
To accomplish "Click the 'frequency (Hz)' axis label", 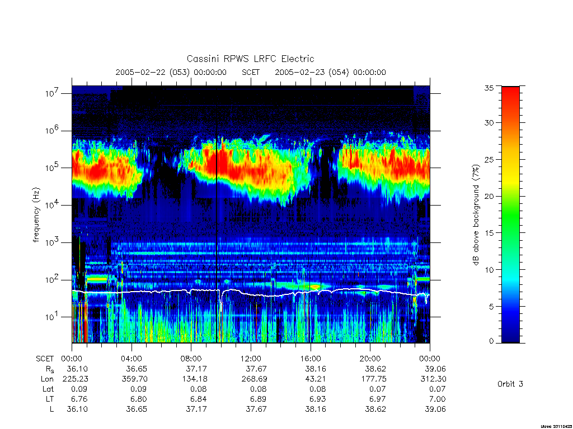I will click(36, 215).
